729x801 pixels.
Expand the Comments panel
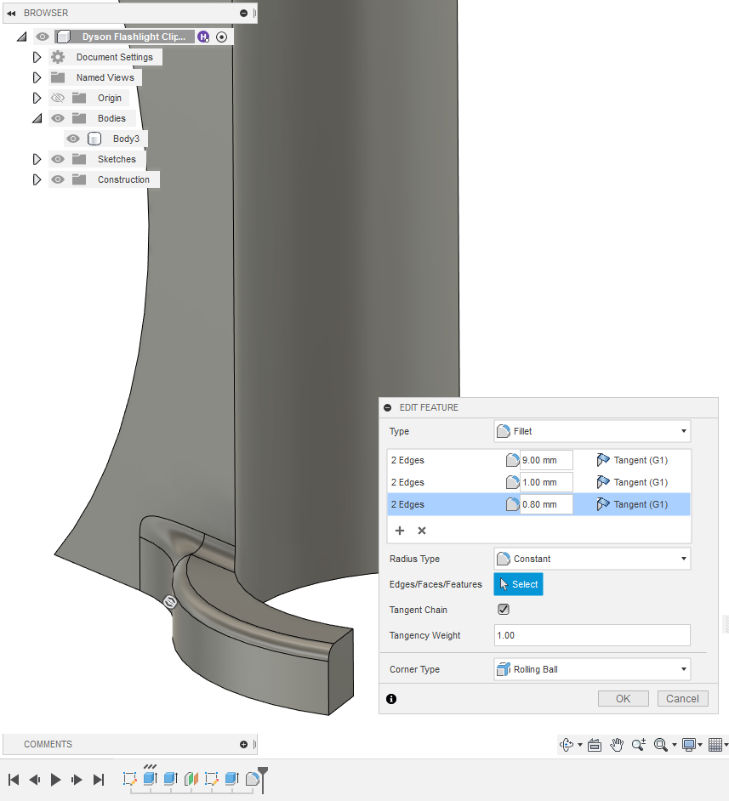pos(243,744)
